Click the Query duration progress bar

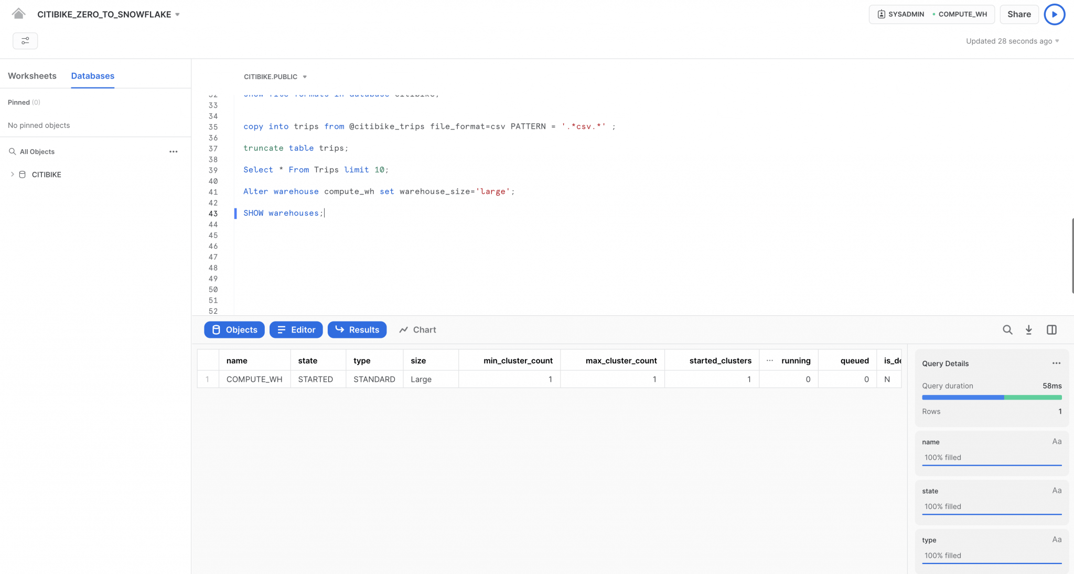(991, 398)
